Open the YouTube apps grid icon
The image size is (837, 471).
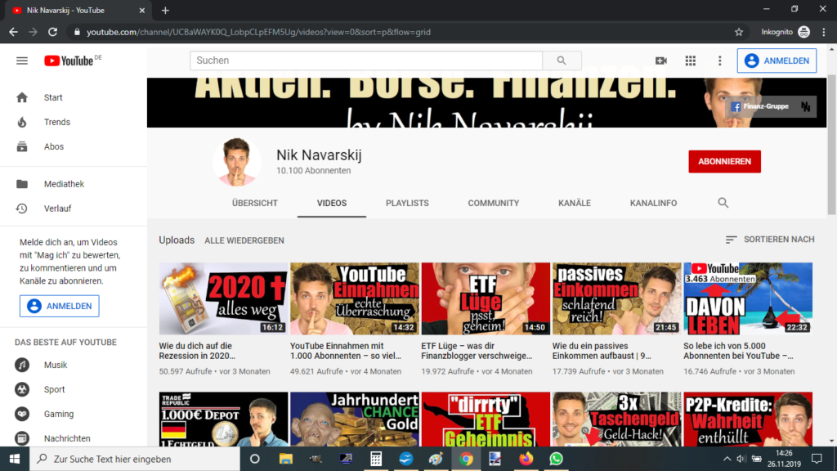[690, 61]
